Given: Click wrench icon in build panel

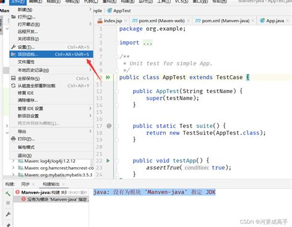Looking at the screenshot, I should [x=8, y=214].
